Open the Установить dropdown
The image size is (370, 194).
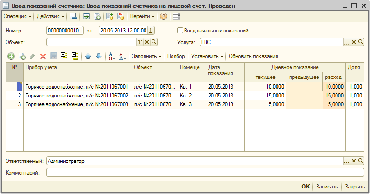(207, 56)
